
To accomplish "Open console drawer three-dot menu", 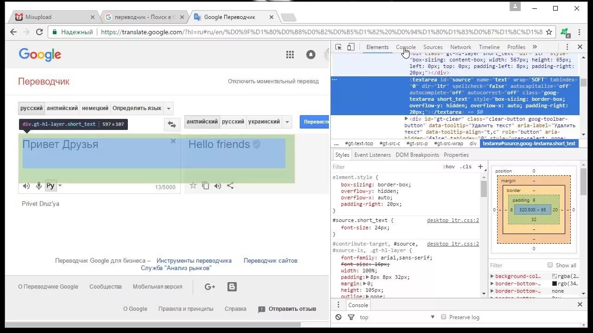I will (339, 305).
